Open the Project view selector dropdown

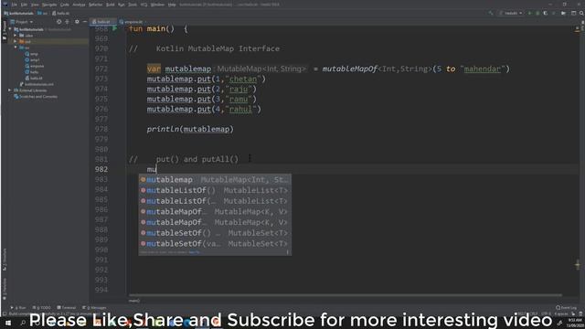22,22
